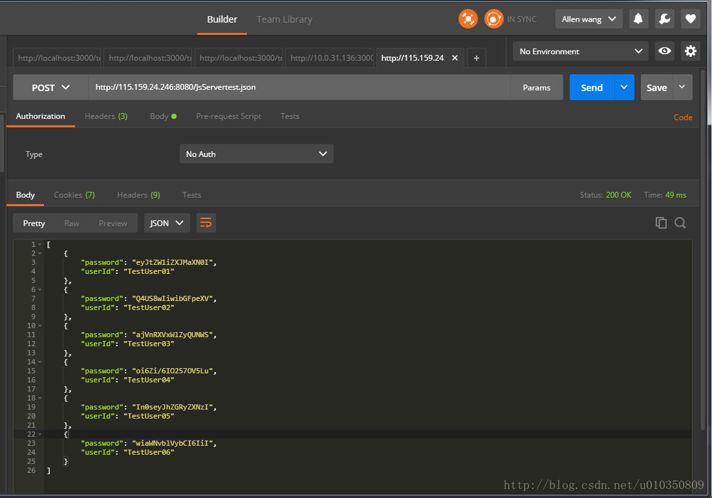Toggle line wrap icon in response toolbar
This screenshot has width=712, height=498.
tap(206, 223)
